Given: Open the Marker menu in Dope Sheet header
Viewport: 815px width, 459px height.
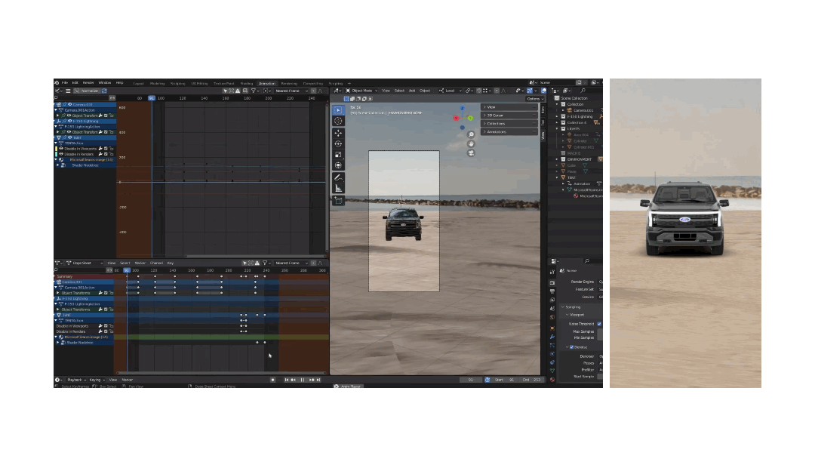Looking at the screenshot, I should click(140, 263).
